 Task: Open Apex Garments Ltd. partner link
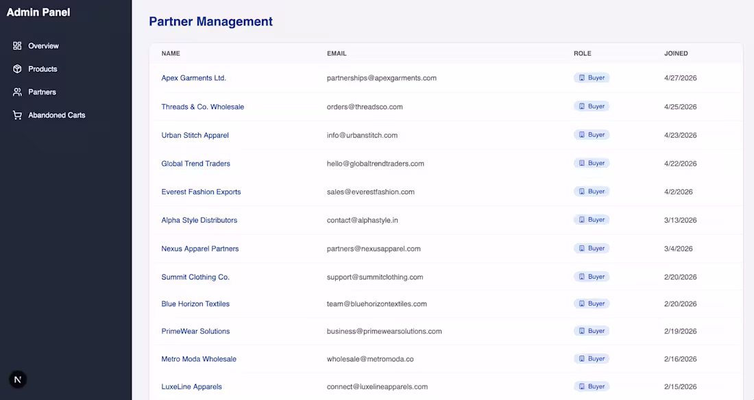pos(194,78)
